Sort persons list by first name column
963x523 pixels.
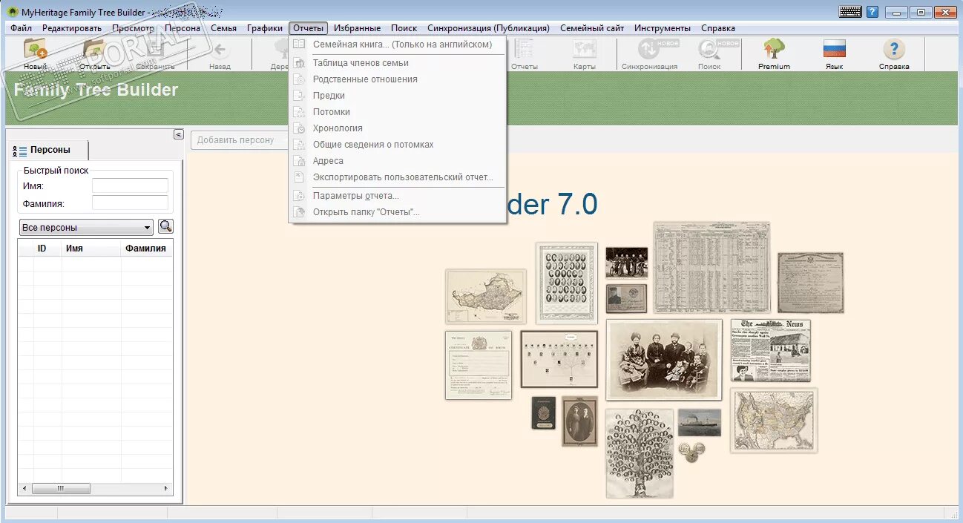tap(91, 249)
